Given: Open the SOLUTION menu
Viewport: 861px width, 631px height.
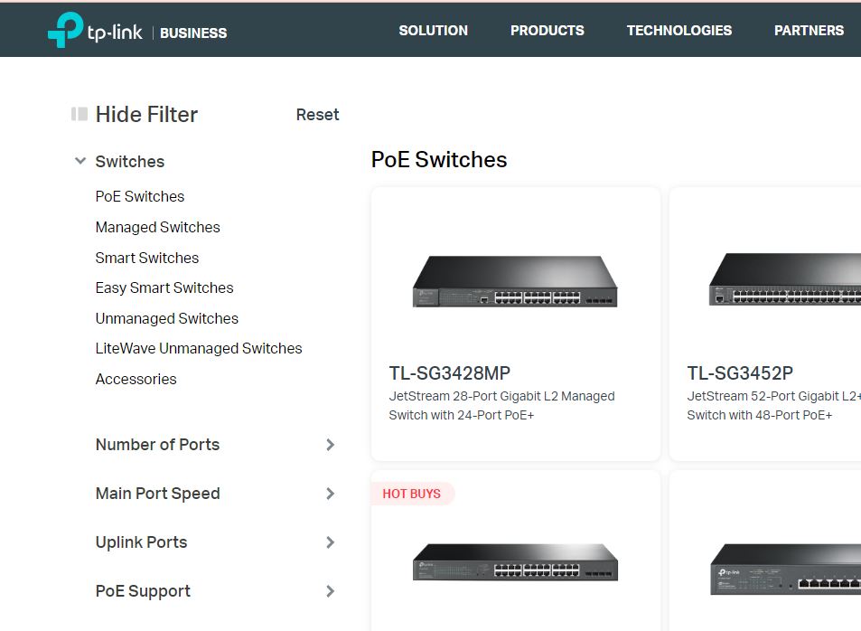Looking at the screenshot, I should pos(434,30).
